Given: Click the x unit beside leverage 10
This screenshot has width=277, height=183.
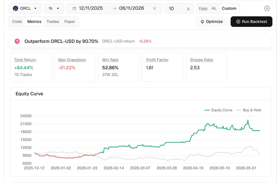Looking at the screenshot, I should (188, 9).
